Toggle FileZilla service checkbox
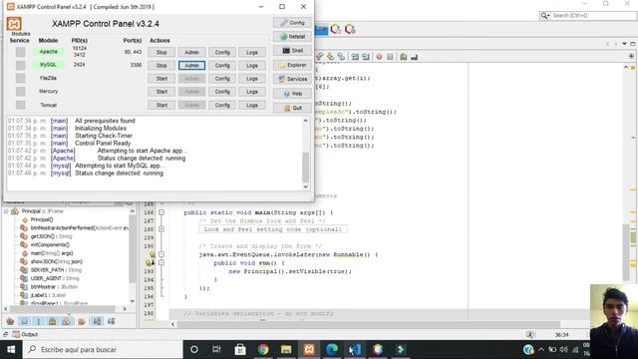The image size is (638, 359). click(20, 78)
